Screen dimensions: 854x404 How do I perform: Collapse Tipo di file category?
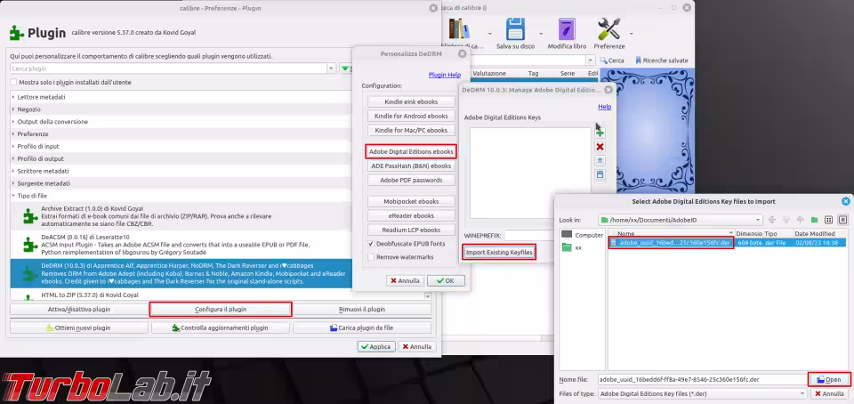[x=13, y=196]
